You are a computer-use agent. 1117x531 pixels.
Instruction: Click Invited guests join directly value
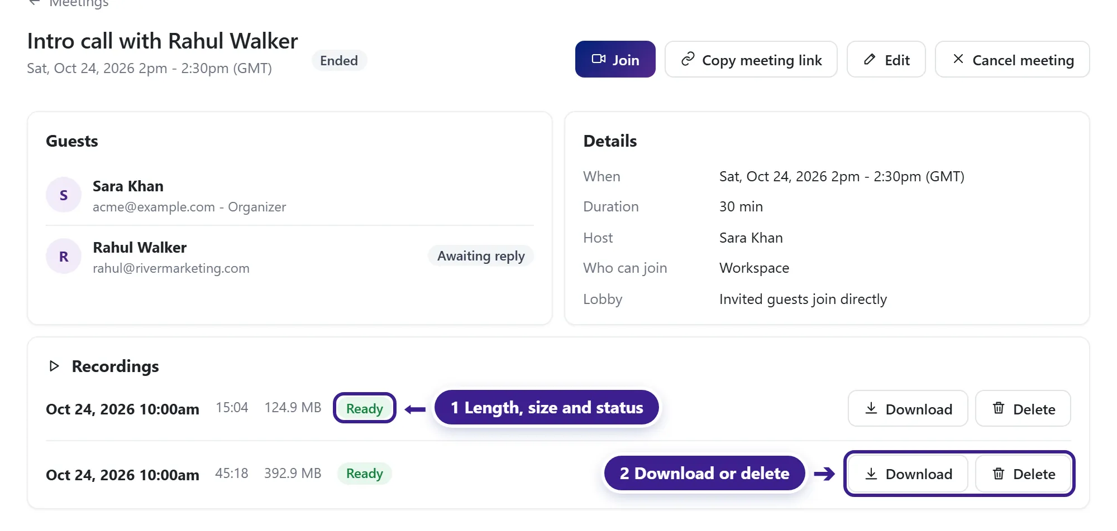[x=803, y=299]
